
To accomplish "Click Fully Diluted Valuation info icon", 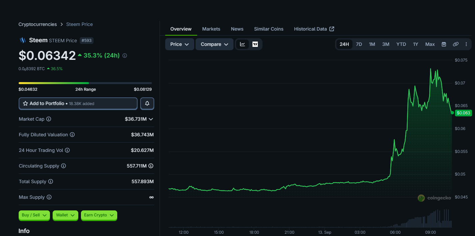I will tap(72, 135).
